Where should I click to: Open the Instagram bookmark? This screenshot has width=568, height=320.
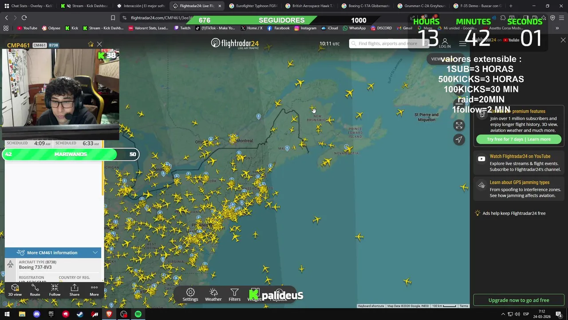point(305,28)
